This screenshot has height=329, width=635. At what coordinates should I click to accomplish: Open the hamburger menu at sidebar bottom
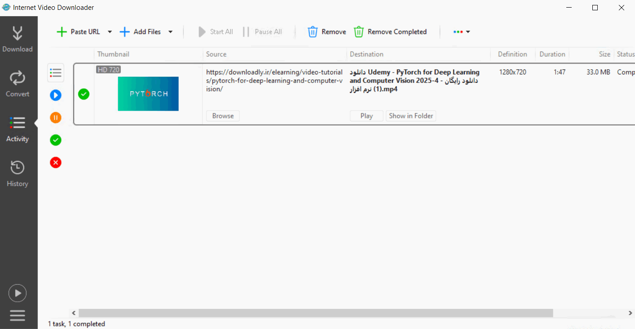tap(18, 315)
